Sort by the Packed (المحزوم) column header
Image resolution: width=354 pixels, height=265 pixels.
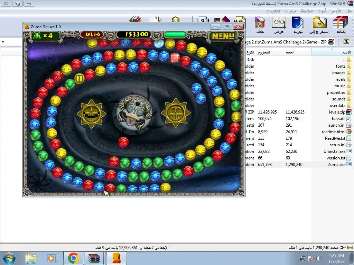point(270,52)
